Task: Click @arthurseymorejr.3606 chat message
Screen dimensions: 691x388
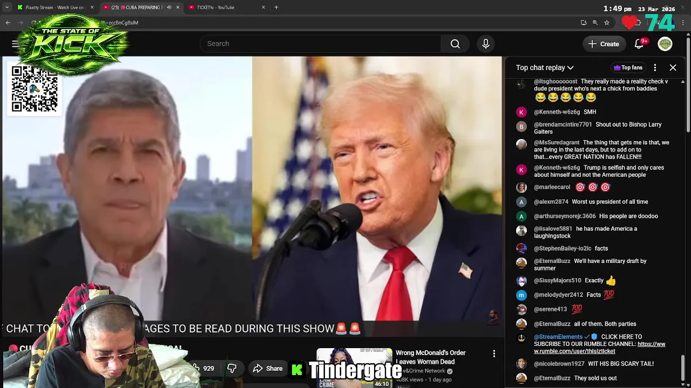Action: pos(594,217)
